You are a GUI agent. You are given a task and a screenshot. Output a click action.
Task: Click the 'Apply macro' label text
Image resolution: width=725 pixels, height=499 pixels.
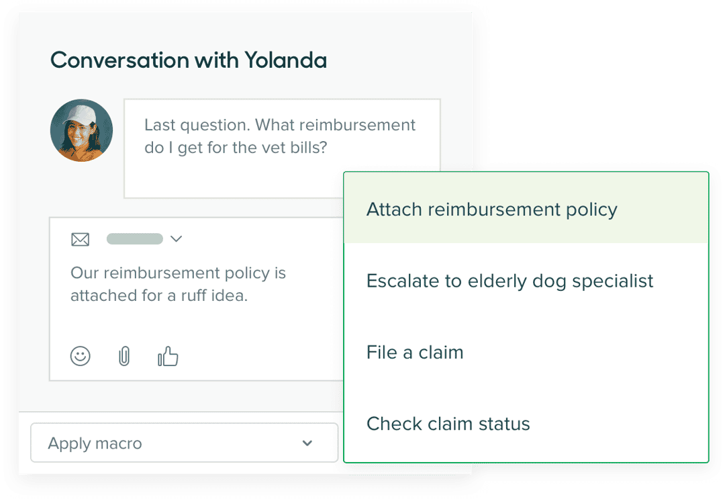95,443
